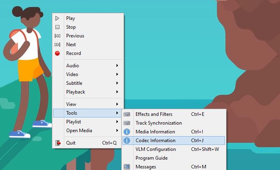Click the Stop square icon
The width and height of the screenshot is (280, 170).
pyautogui.click(x=57, y=27)
